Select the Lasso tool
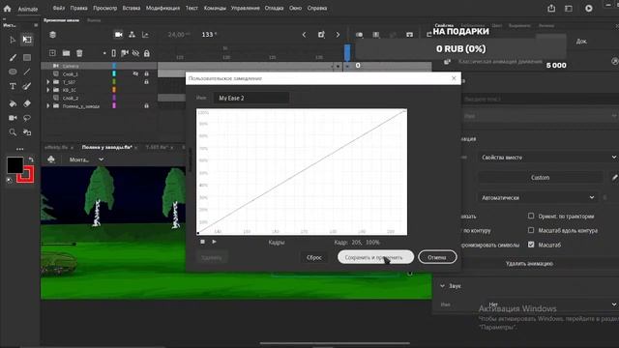This screenshot has width=619, height=348. (27, 118)
